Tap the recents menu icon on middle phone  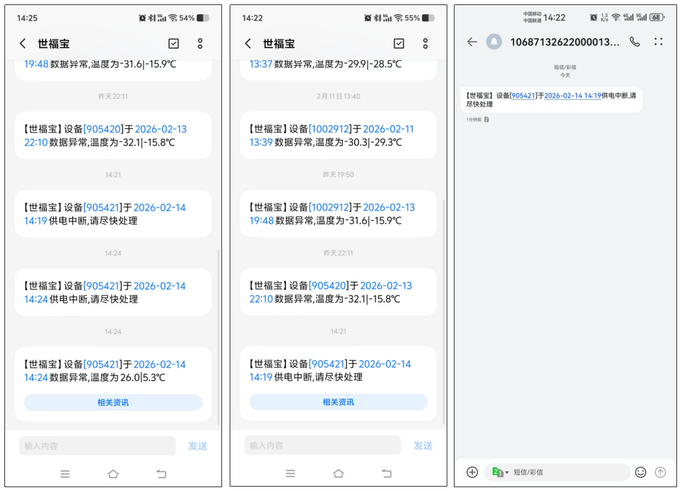coord(291,474)
